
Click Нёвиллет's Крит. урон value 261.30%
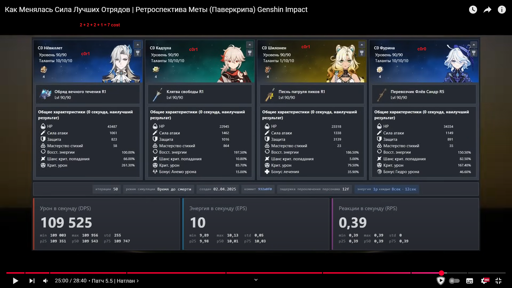pos(128,165)
